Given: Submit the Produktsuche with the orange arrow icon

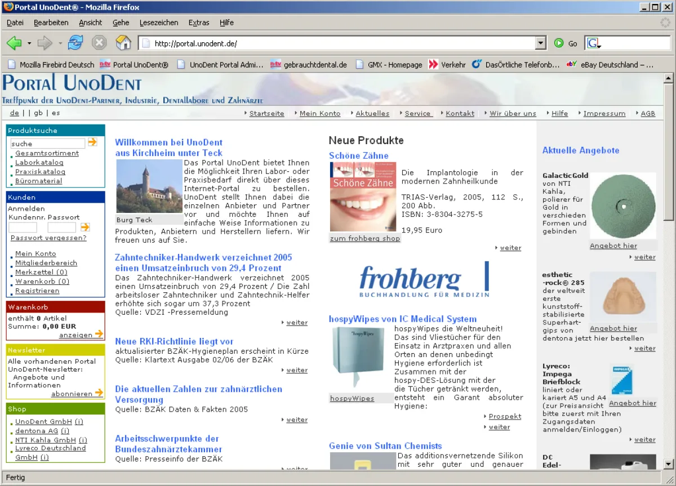Looking at the screenshot, I should coord(92,142).
